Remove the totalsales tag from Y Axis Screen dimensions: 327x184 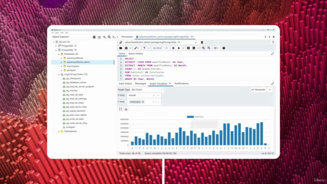[x=143, y=102]
